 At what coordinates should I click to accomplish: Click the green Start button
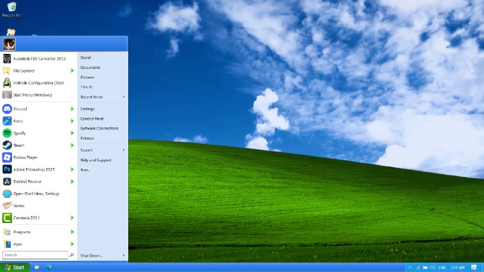click(15, 267)
